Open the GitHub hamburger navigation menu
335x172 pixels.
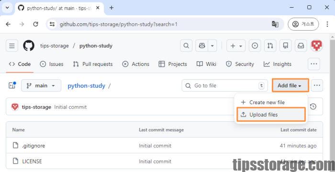pos(12,46)
